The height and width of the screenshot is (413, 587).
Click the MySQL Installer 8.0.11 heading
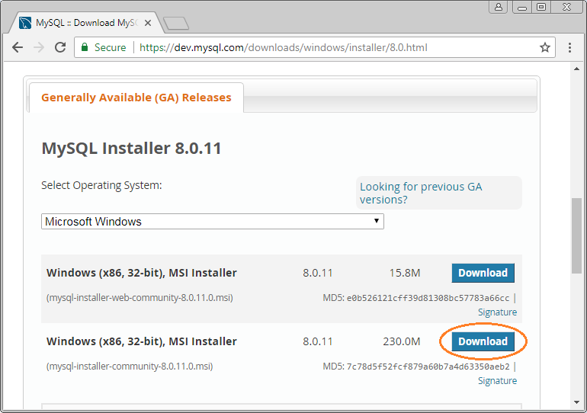pyautogui.click(x=131, y=148)
